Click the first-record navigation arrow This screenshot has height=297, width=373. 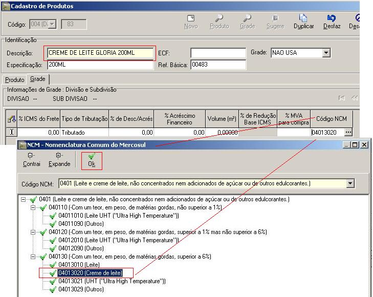[342, 98]
